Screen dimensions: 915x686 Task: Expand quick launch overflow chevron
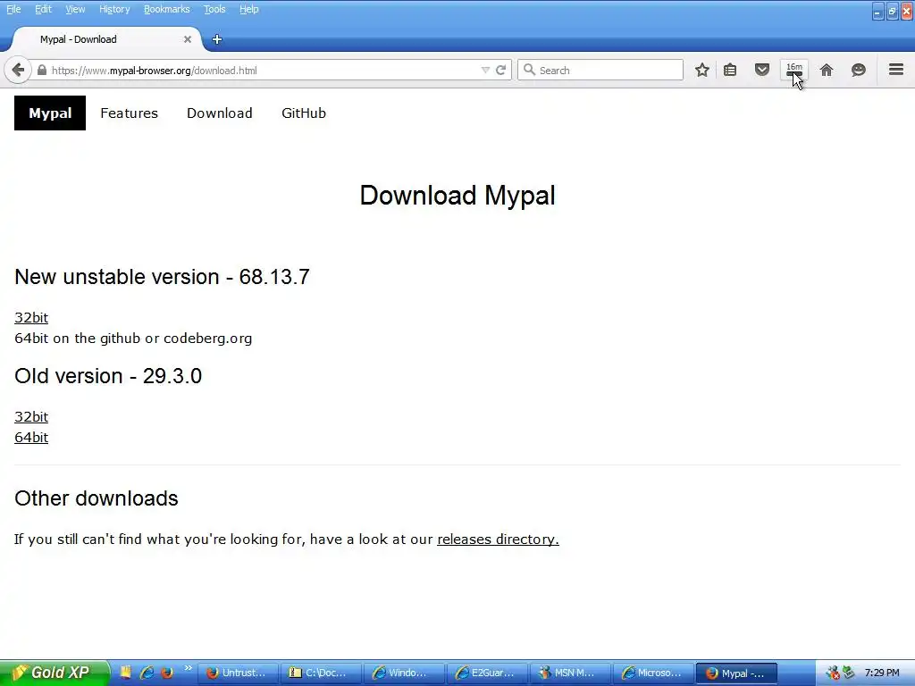click(x=188, y=668)
